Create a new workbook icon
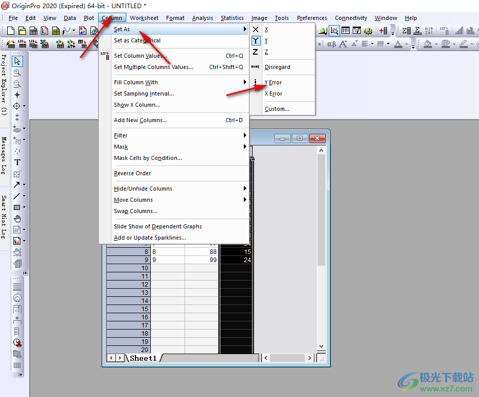This screenshot has height=397, width=479. coord(33,31)
